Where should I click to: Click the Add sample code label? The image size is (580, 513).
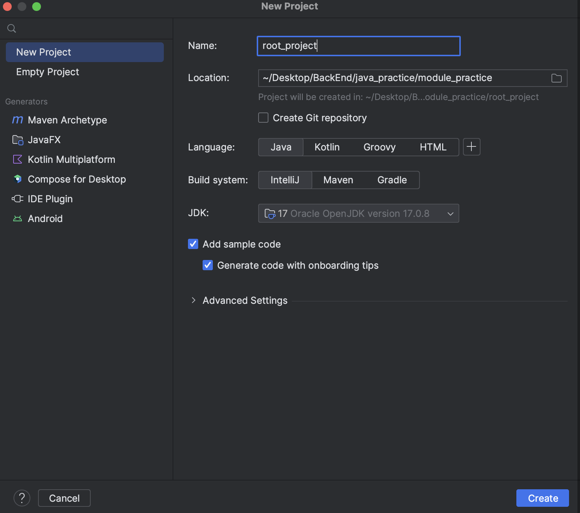pos(242,244)
